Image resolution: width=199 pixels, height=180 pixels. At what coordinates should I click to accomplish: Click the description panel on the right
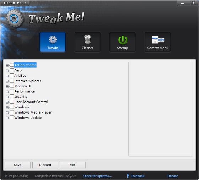click(x=161, y=109)
